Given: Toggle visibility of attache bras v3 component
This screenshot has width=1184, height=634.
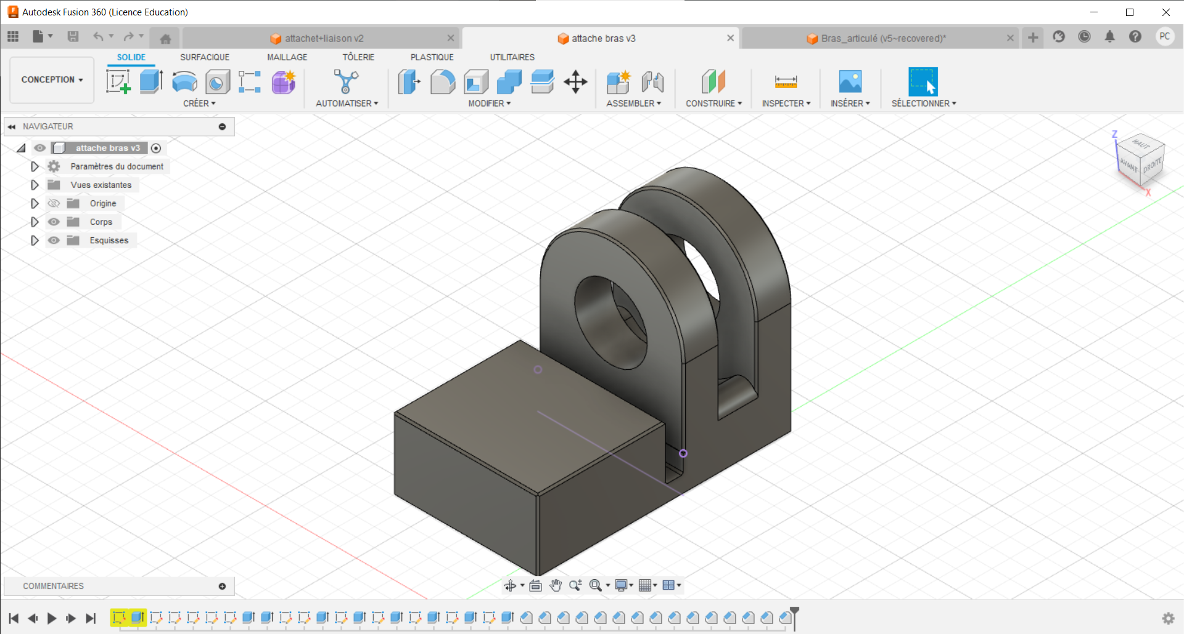Looking at the screenshot, I should pyautogui.click(x=40, y=148).
